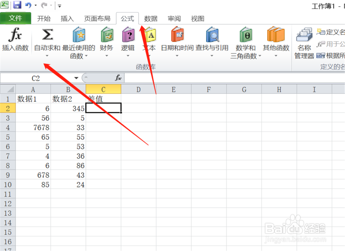Select column G header
Image resolution: width=345 pixels, height=251 pixels.
tap(244, 89)
